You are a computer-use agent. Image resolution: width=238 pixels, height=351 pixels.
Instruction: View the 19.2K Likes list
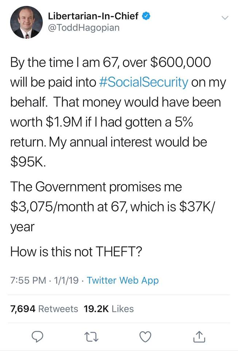(109, 309)
